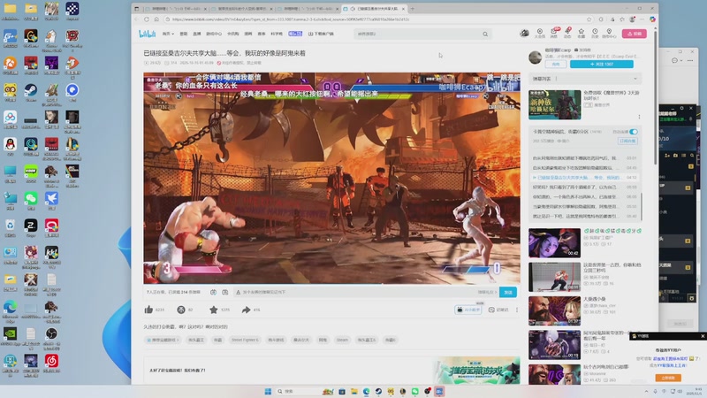Open the AI小助手 assistant button
Viewport: 707px width, 398px height.
[x=468, y=310]
